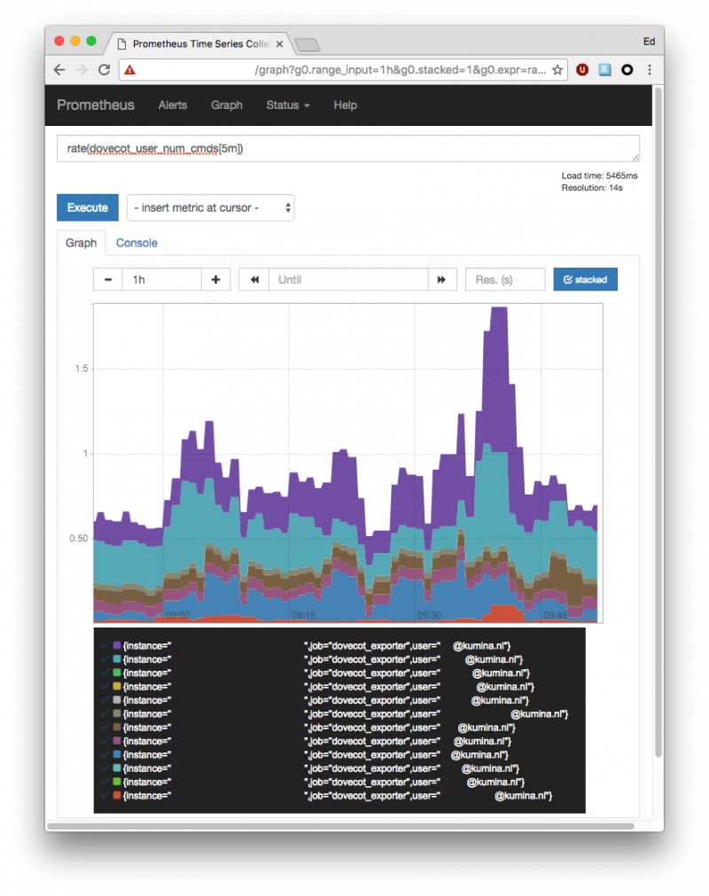The height and width of the screenshot is (896, 709).
Task: Step back in time with the double-left arrows
Action: point(253,279)
